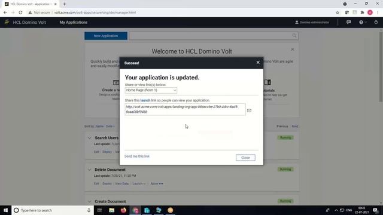Click the New Application button
The width and height of the screenshot is (383, 215).
[106, 36]
